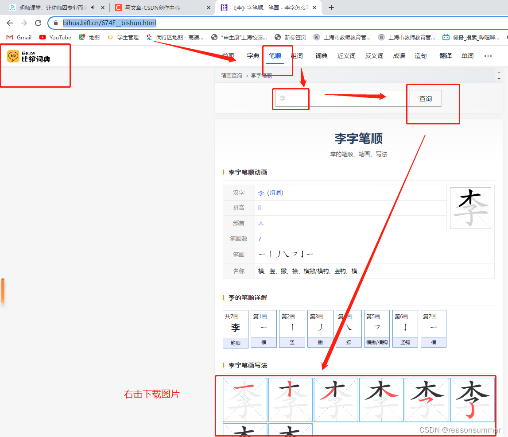508x437 pixels.
Task: Open 造句 in the site navigation
Action: pos(420,56)
